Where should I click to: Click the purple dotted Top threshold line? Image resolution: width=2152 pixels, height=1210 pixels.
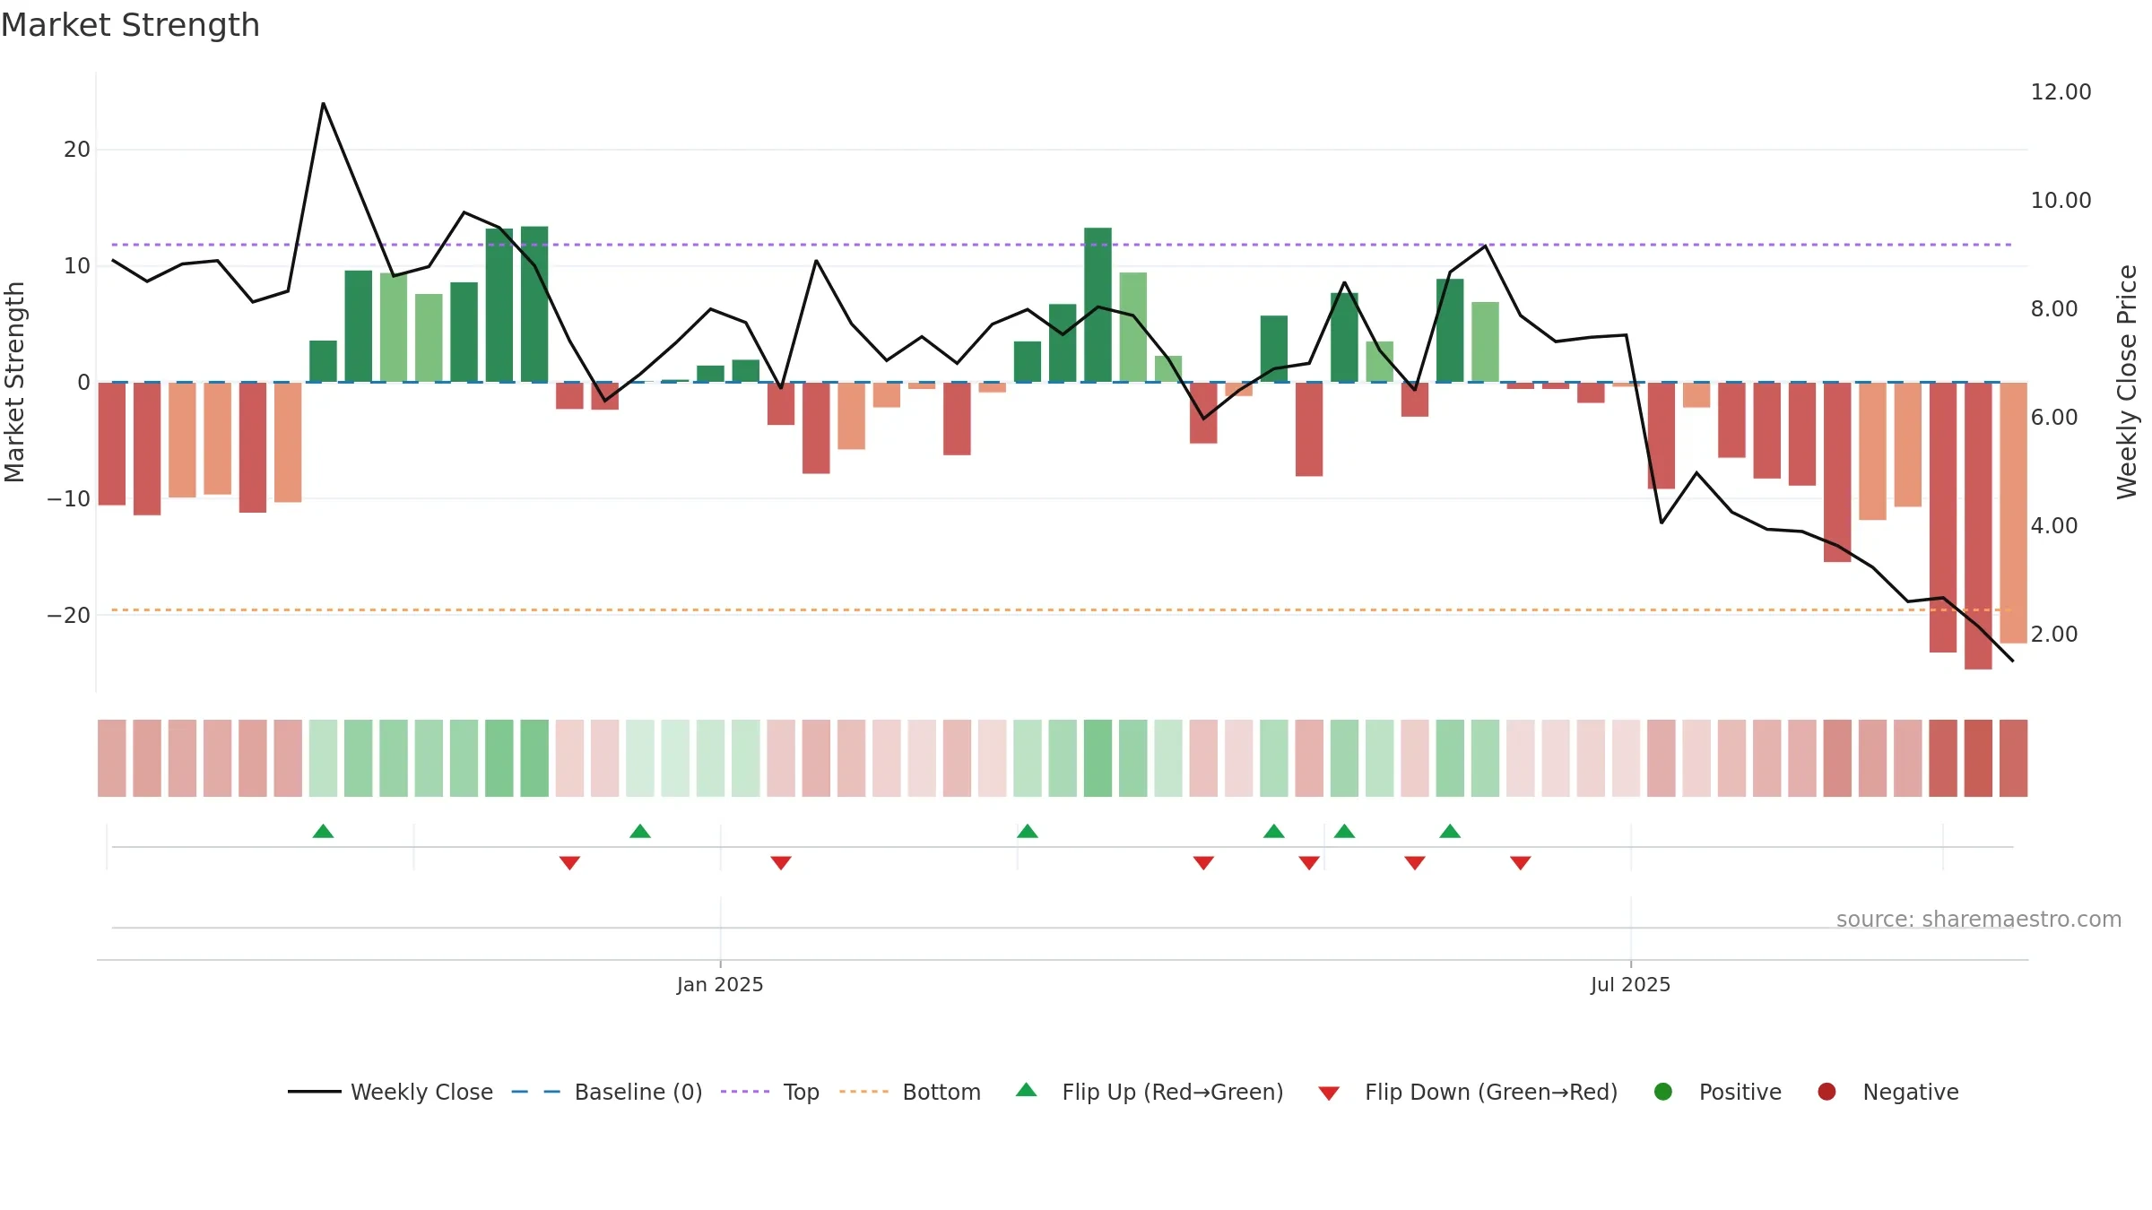[x=1062, y=245]
